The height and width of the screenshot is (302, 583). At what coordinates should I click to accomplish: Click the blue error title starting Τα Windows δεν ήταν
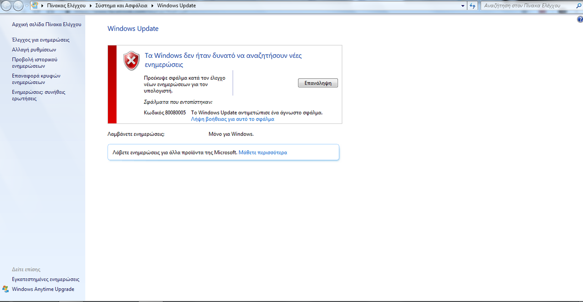[223, 60]
